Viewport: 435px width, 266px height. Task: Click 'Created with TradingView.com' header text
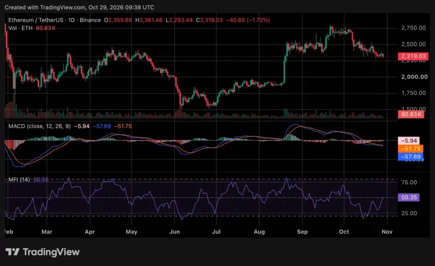pos(45,8)
